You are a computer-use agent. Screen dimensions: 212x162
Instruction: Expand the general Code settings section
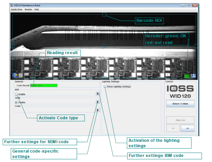pos(98,110)
